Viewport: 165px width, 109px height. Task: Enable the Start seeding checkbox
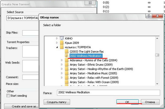click(x=8, y=96)
